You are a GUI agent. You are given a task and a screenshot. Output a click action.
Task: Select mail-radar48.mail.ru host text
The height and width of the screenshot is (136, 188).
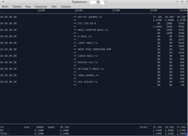[93, 30]
